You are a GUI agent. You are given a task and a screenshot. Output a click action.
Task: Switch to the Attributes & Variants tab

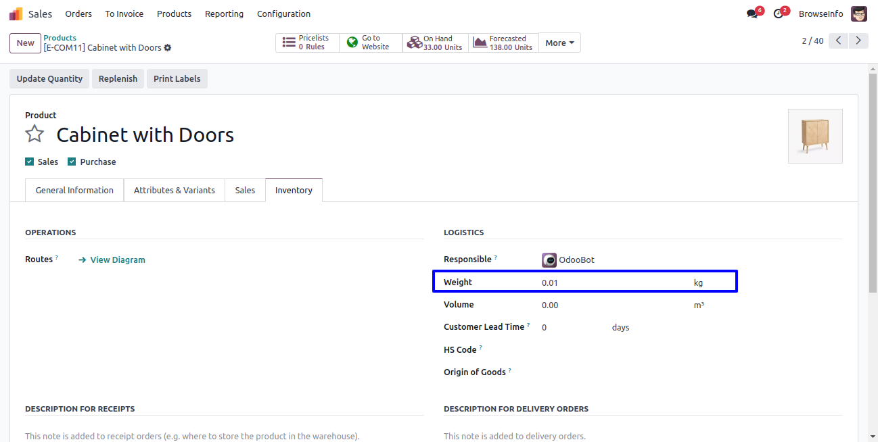(175, 191)
